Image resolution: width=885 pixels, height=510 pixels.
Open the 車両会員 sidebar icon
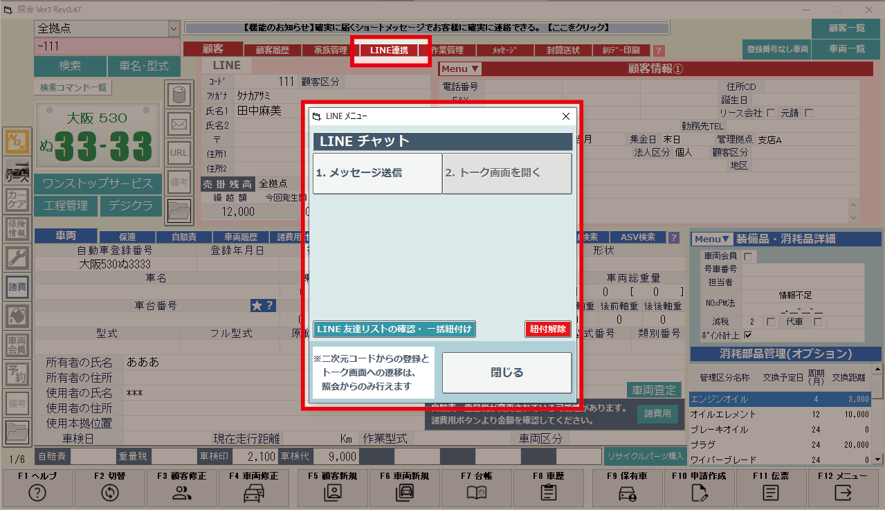17,345
